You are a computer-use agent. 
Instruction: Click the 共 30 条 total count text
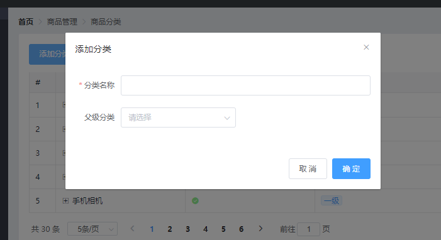tap(45, 229)
